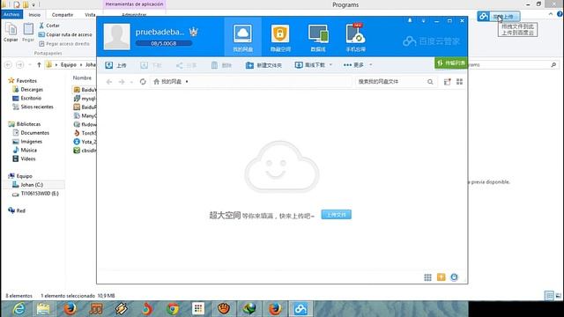This screenshot has width=564, height=317.
Task: Open the Compartir ribbon tab in Explorer
Action: pos(63,15)
